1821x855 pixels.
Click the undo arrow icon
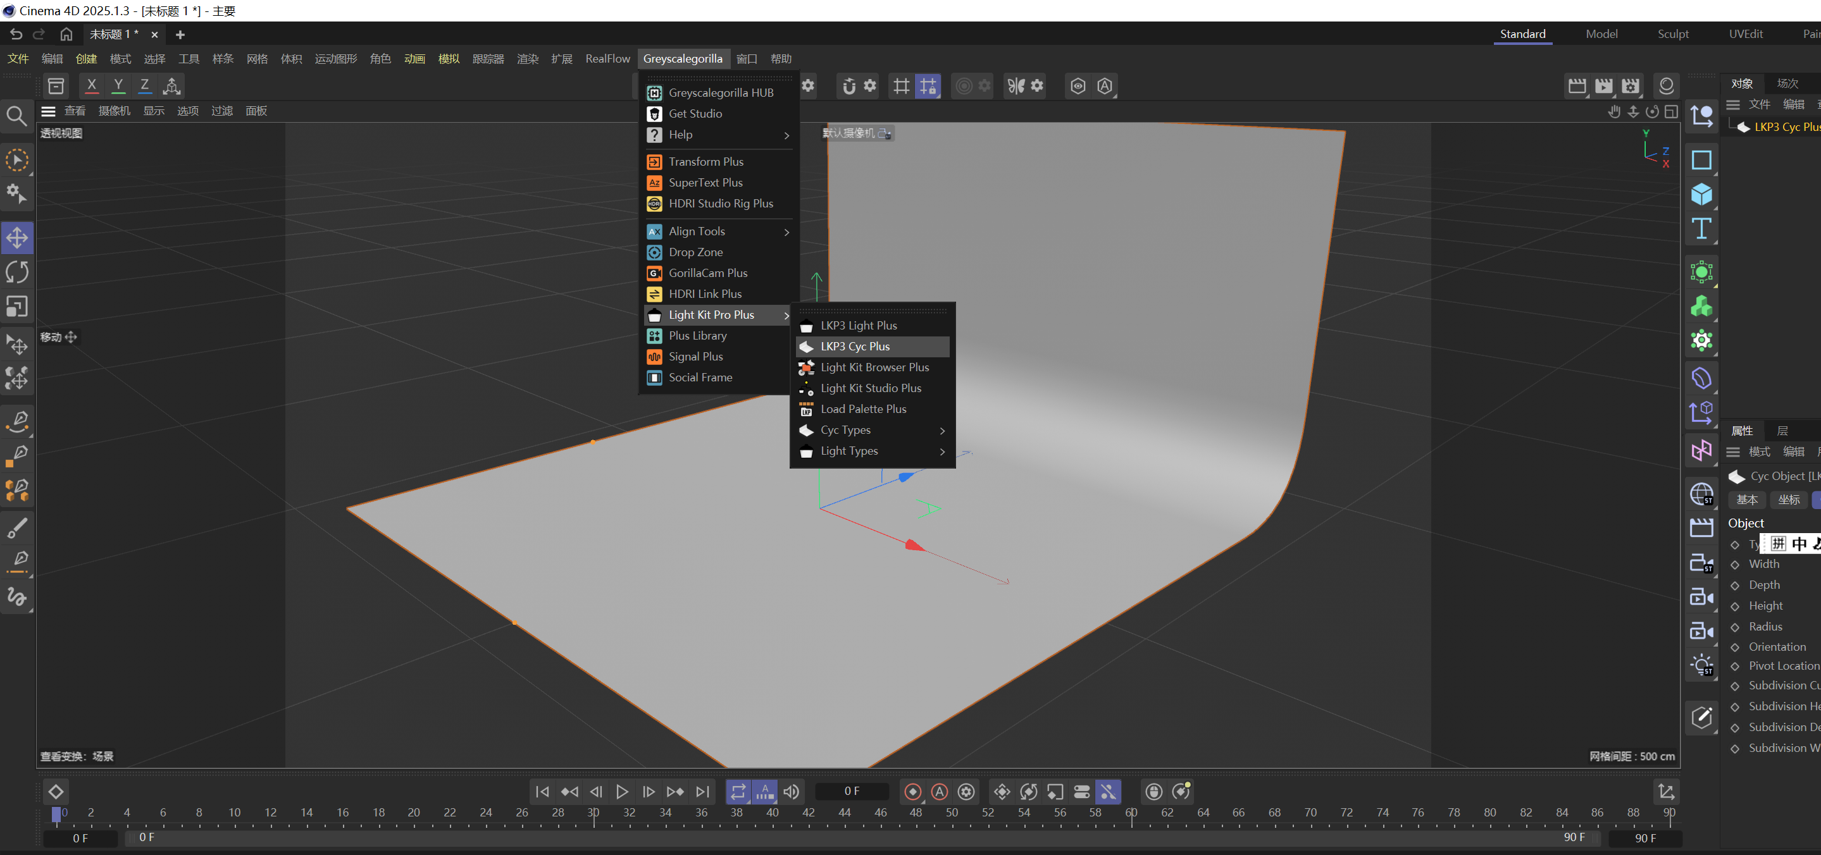tap(16, 34)
